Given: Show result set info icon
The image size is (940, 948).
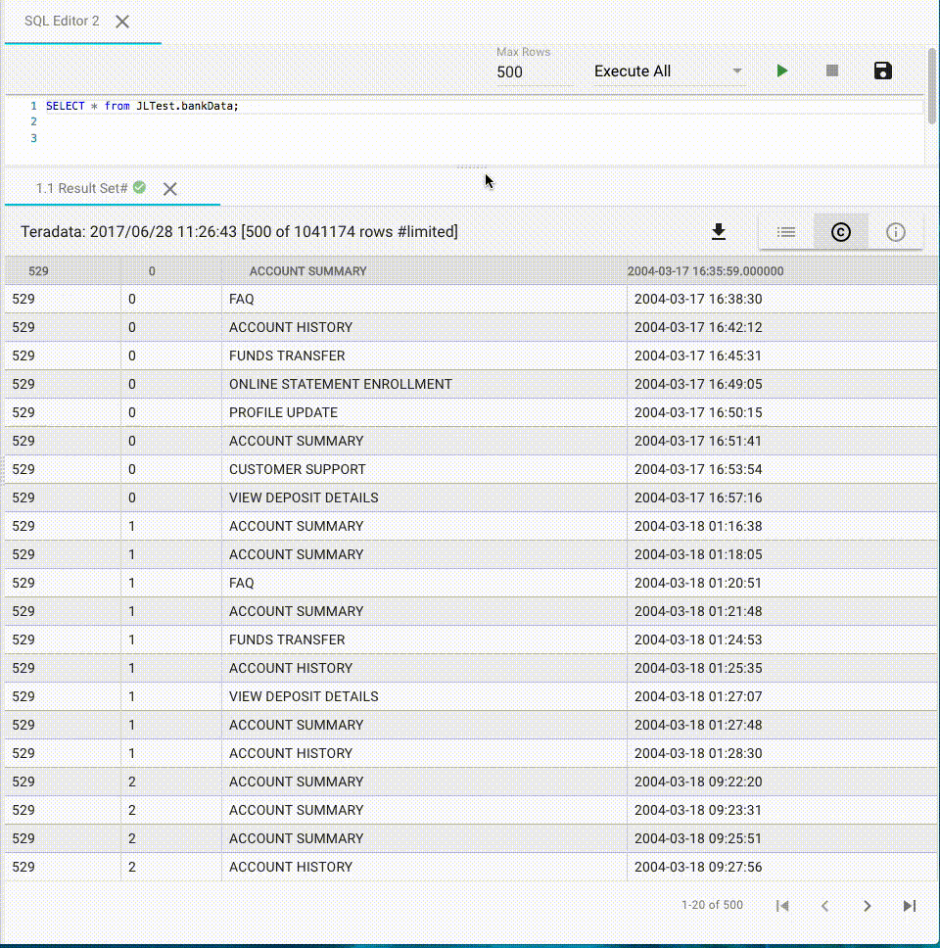Looking at the screenshot, I should tap(895, 232).
